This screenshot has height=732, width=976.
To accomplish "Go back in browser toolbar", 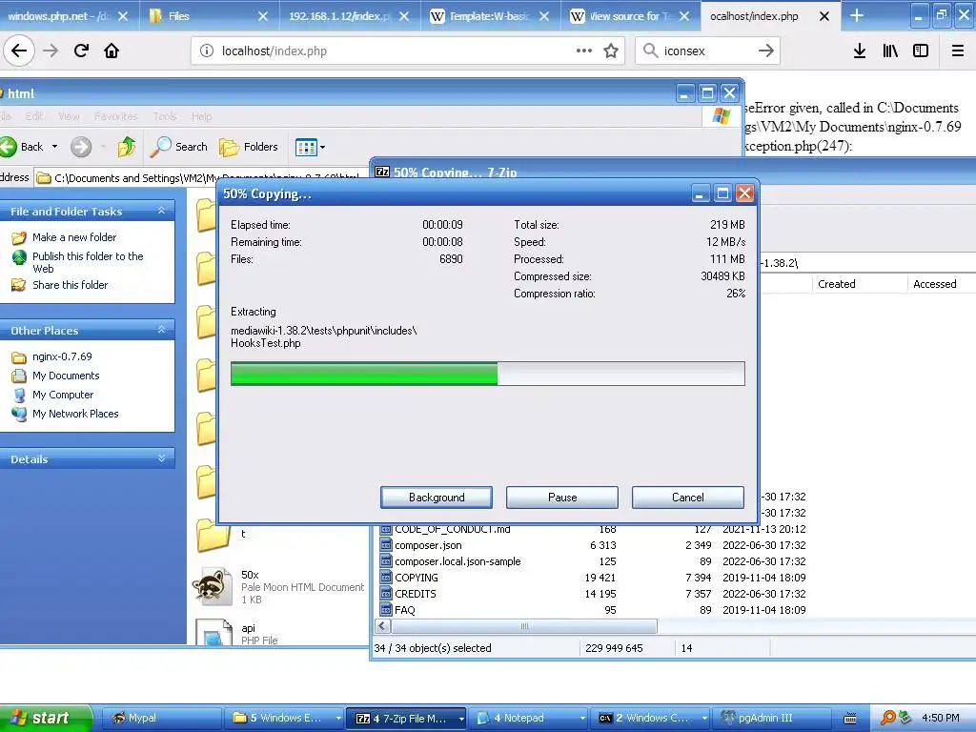I will 19,51.
